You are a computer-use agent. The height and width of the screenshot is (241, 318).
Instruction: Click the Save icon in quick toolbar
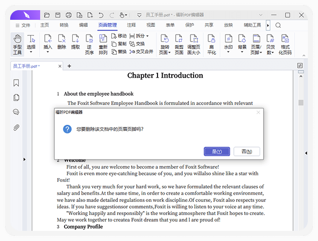tap(58, 15)
